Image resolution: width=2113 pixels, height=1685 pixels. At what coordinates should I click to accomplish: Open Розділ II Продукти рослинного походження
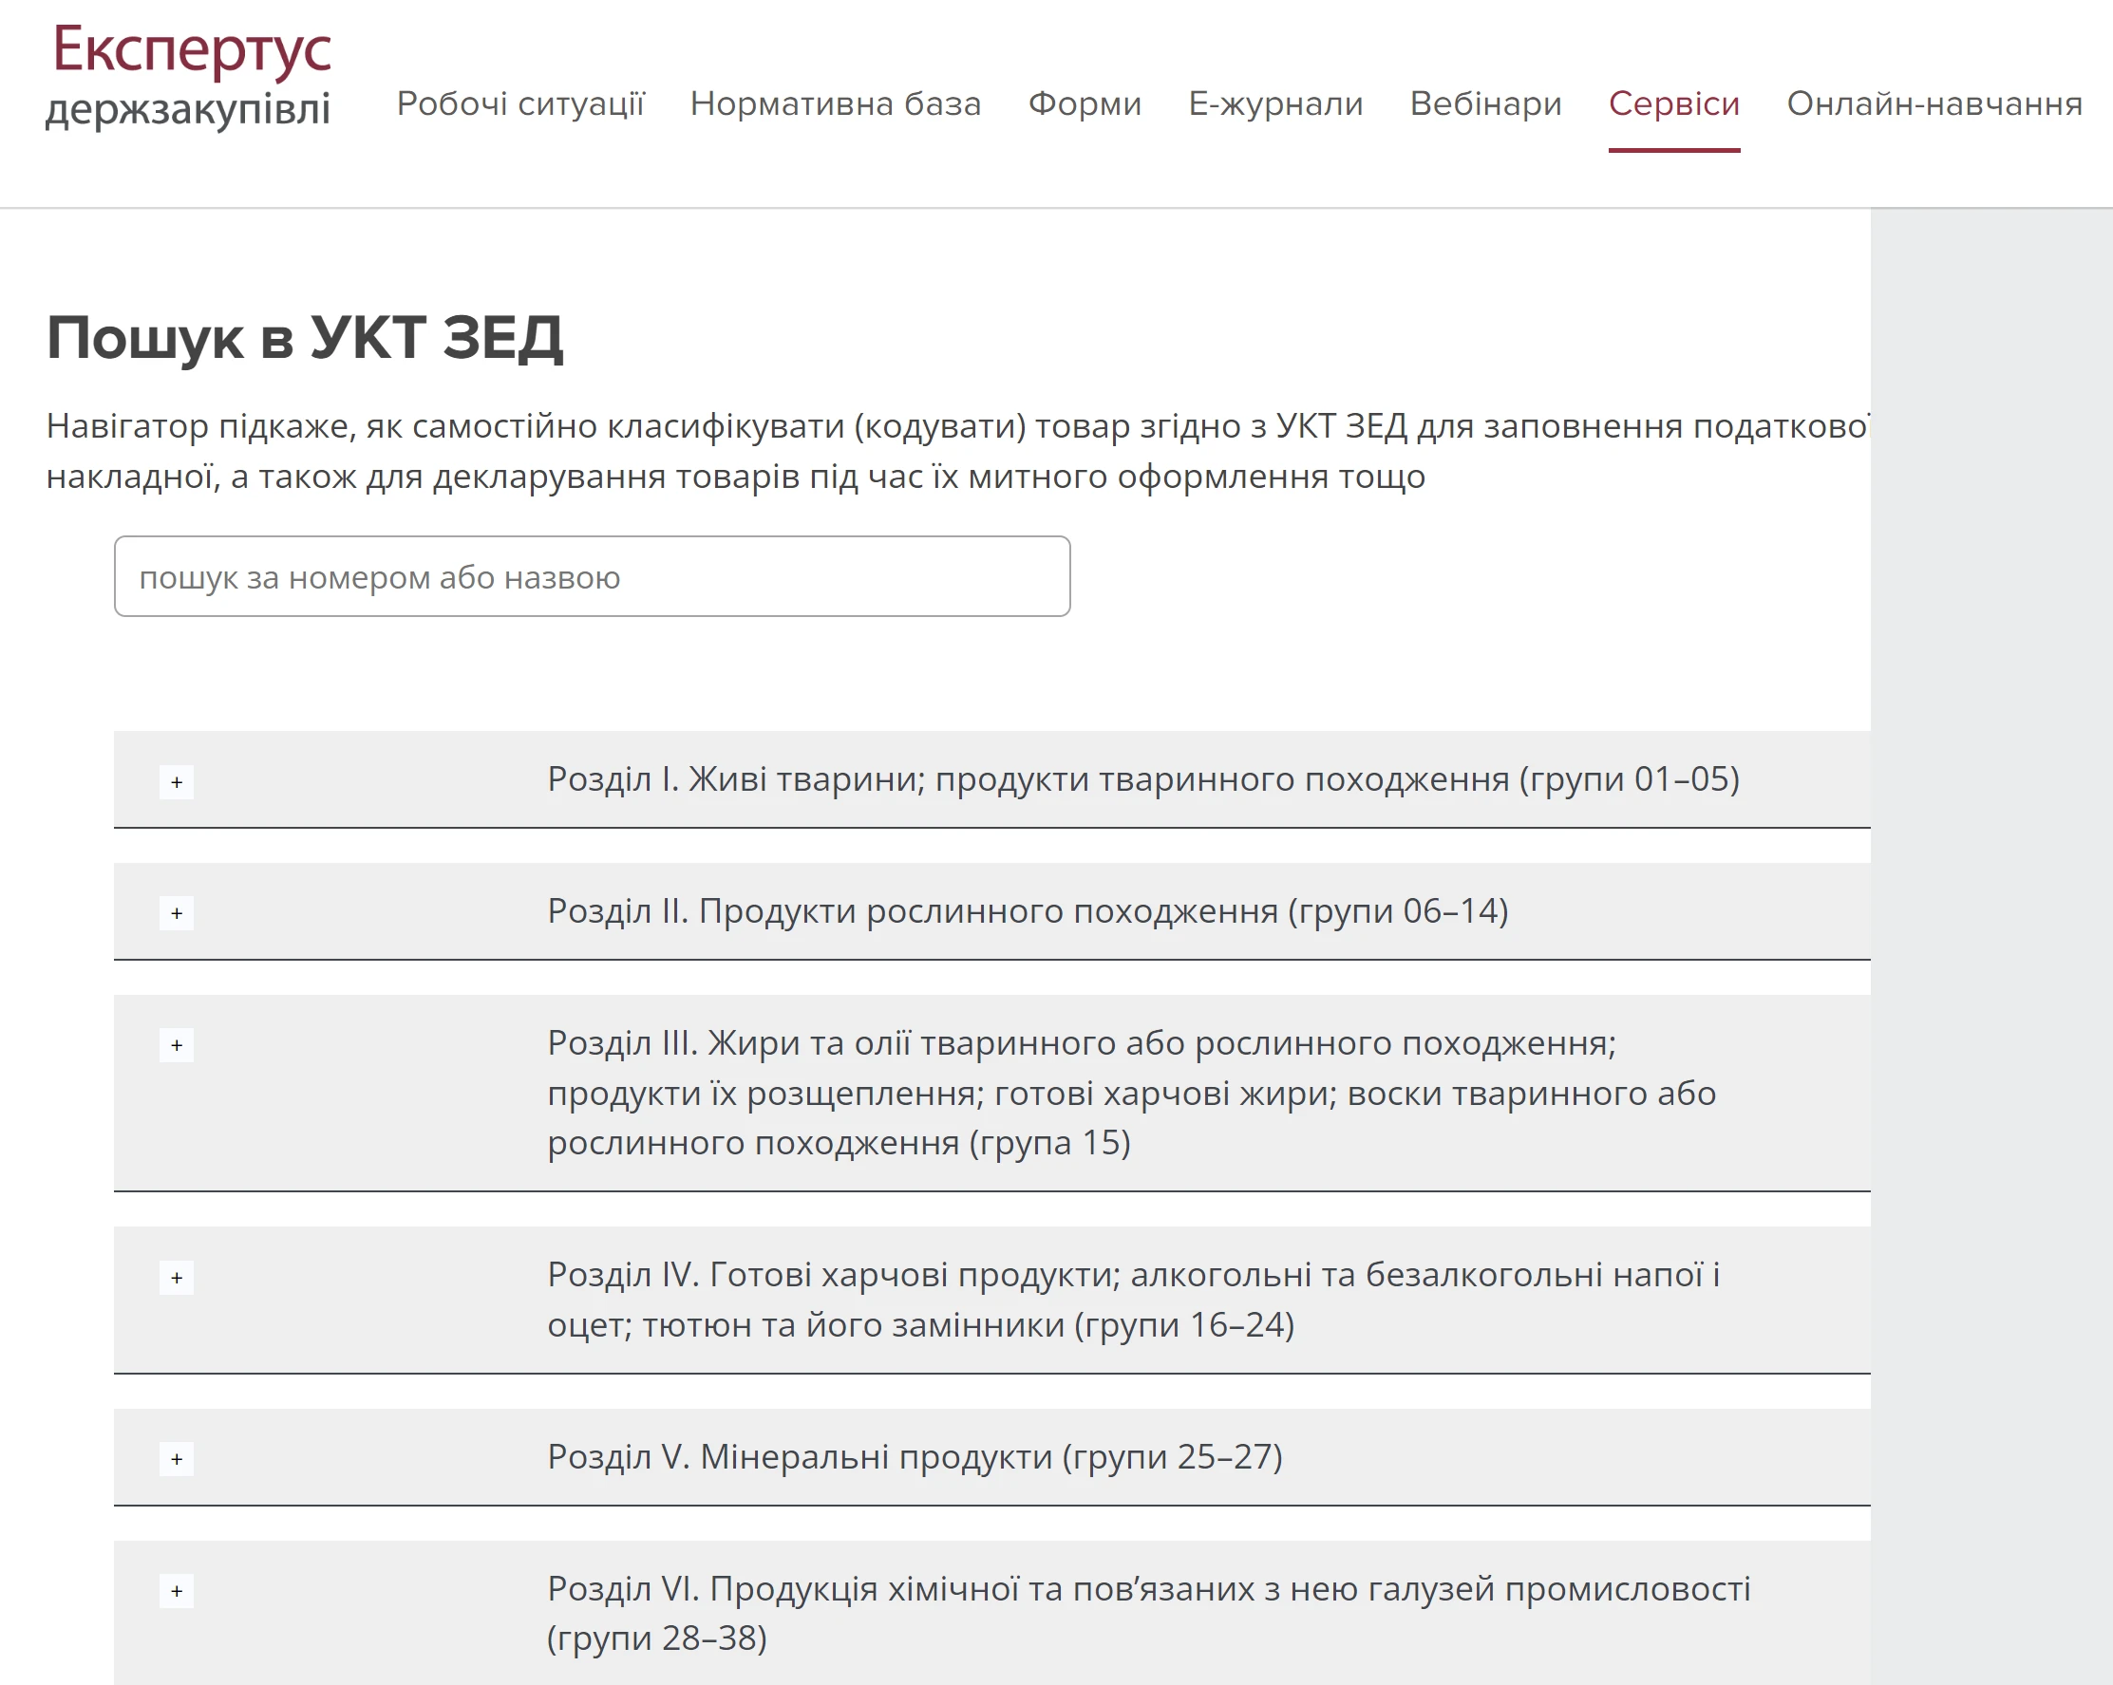click(x=1028, y=911)
